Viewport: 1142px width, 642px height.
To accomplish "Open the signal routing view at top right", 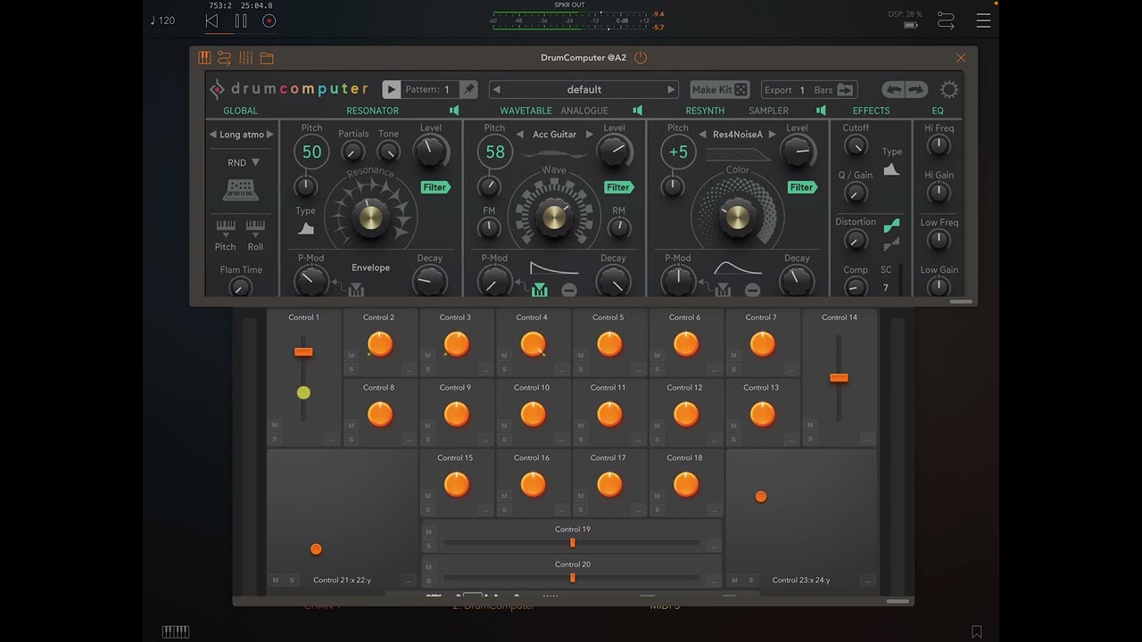I will [946, 21].
